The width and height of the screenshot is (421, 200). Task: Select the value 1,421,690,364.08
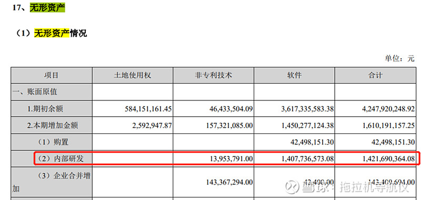(389, 159)
